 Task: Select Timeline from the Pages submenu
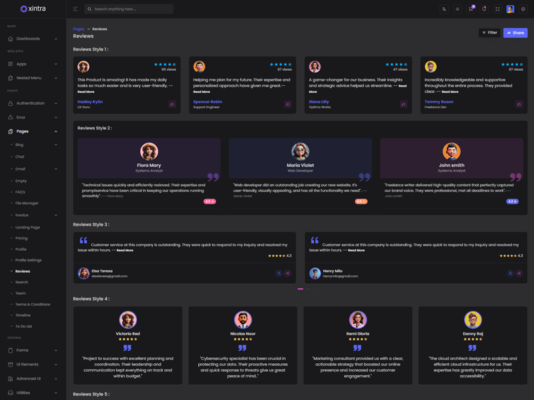[23, 315]
